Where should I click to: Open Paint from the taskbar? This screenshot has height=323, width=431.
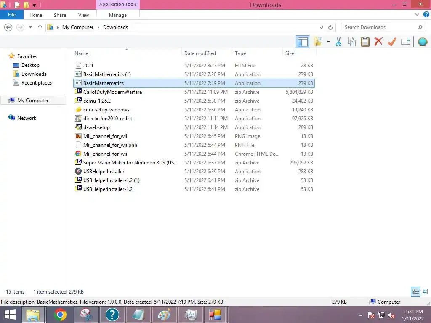tap(165, 315)
